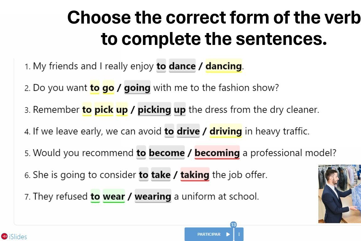Select 'to dance' in sentence 1
The image size is (361, 241).
[176, 66]
